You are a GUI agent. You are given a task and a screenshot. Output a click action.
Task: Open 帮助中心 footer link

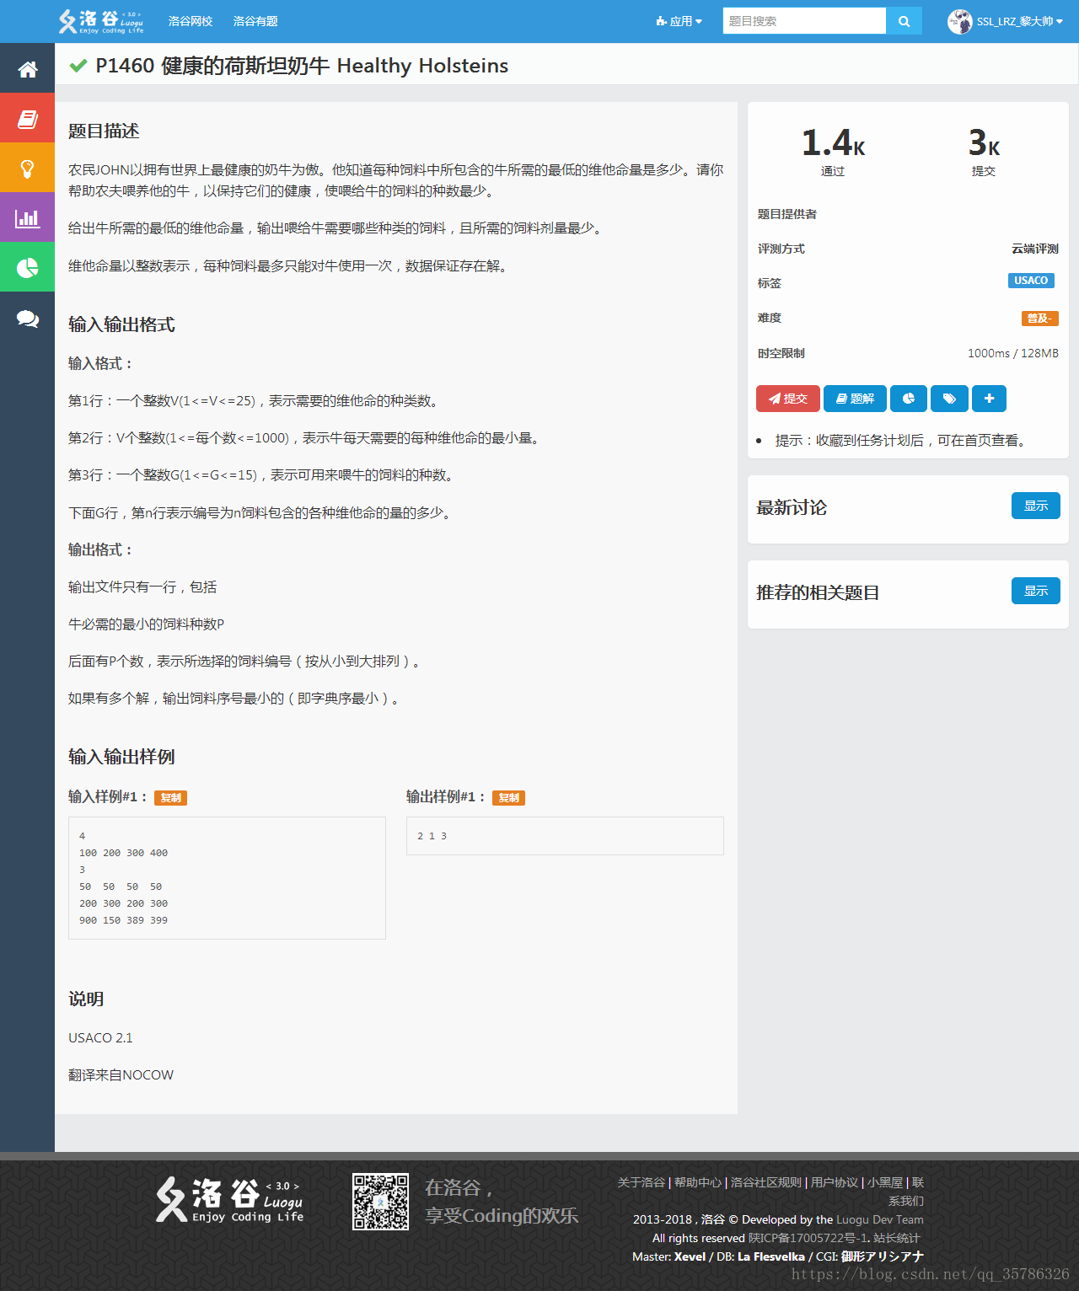pos(698,1182)
